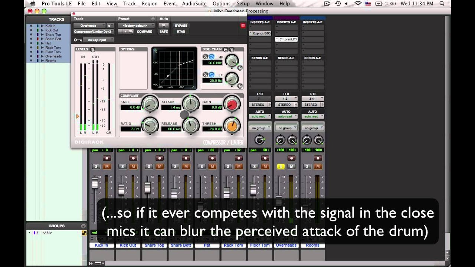Click the Floor Tom pan knob

click(x=260, y=140)
